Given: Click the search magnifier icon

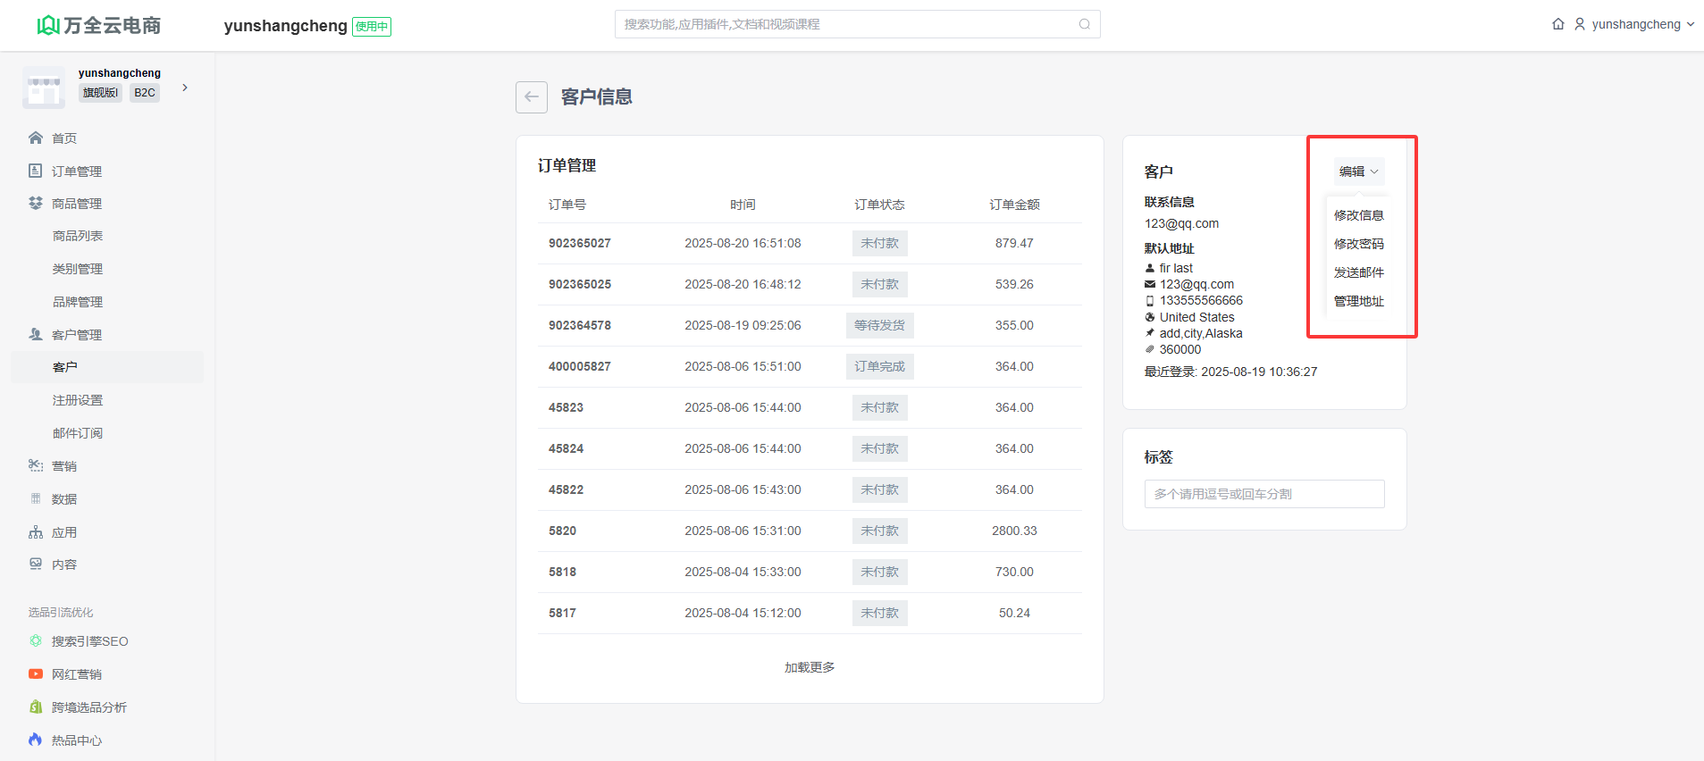Looking at the screenshot, I should click(x=1084, y=24).
